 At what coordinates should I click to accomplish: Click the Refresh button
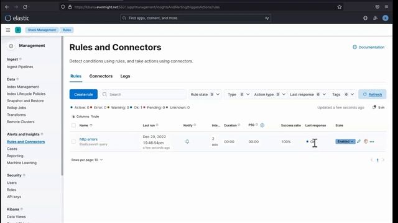373,94
